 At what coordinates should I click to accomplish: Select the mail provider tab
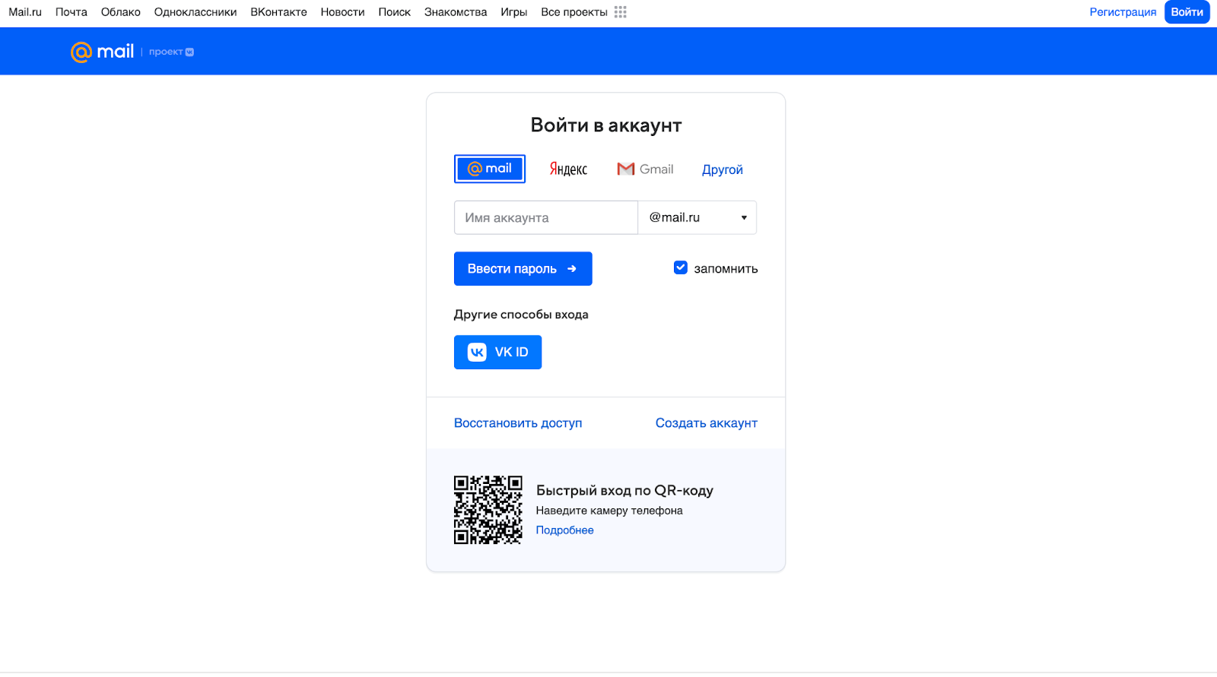(x=490, y=169)
